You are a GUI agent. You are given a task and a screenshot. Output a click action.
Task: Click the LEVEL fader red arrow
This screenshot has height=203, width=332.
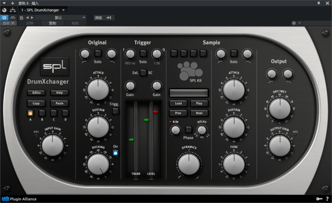tap(155, 112)
